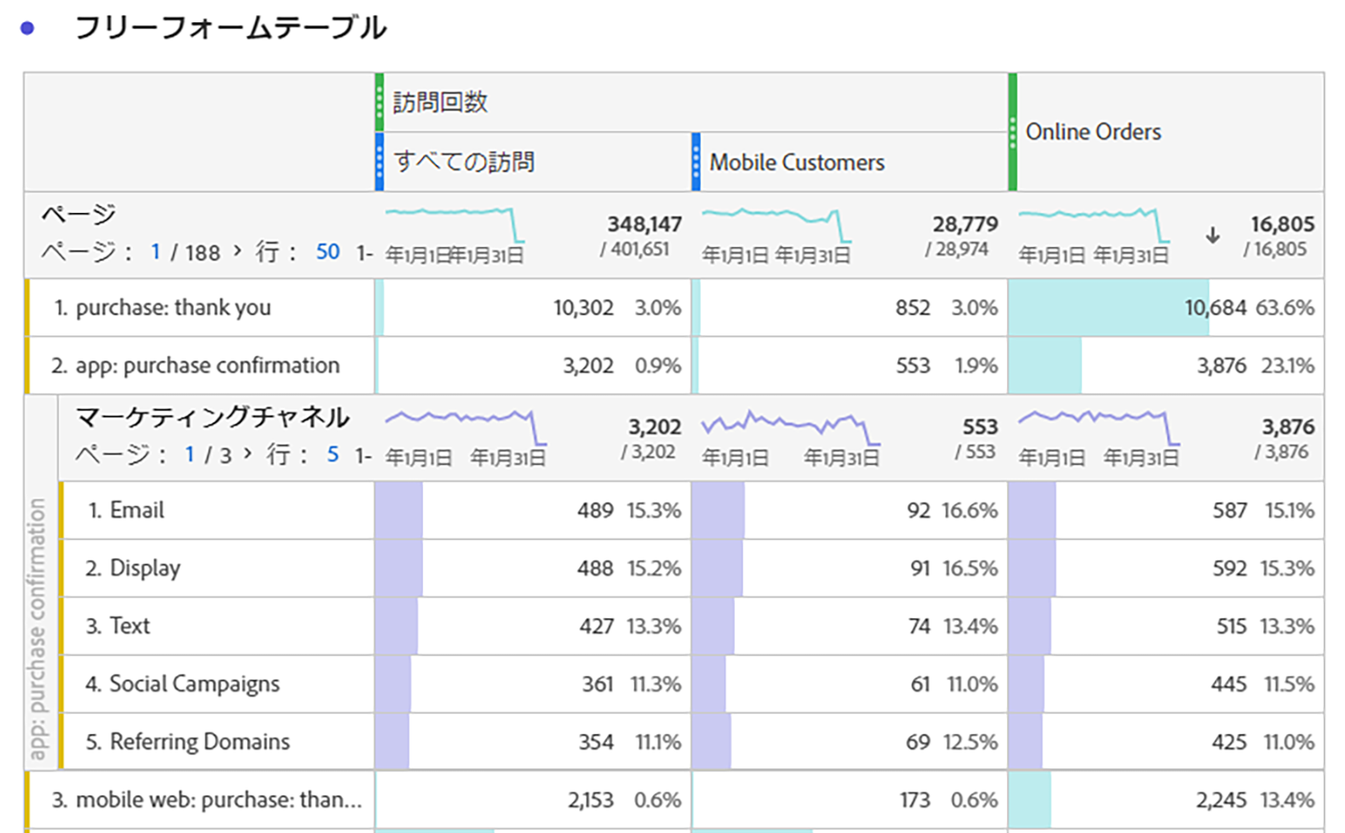1345x833 pixels.
Task: Click the blue handle beside Mobile Customers
Action: (696, 162)
